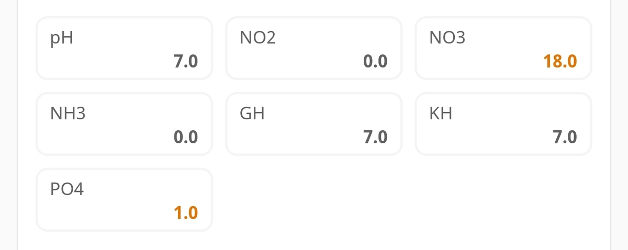Open the NO2 parameter card

[313, 48]
